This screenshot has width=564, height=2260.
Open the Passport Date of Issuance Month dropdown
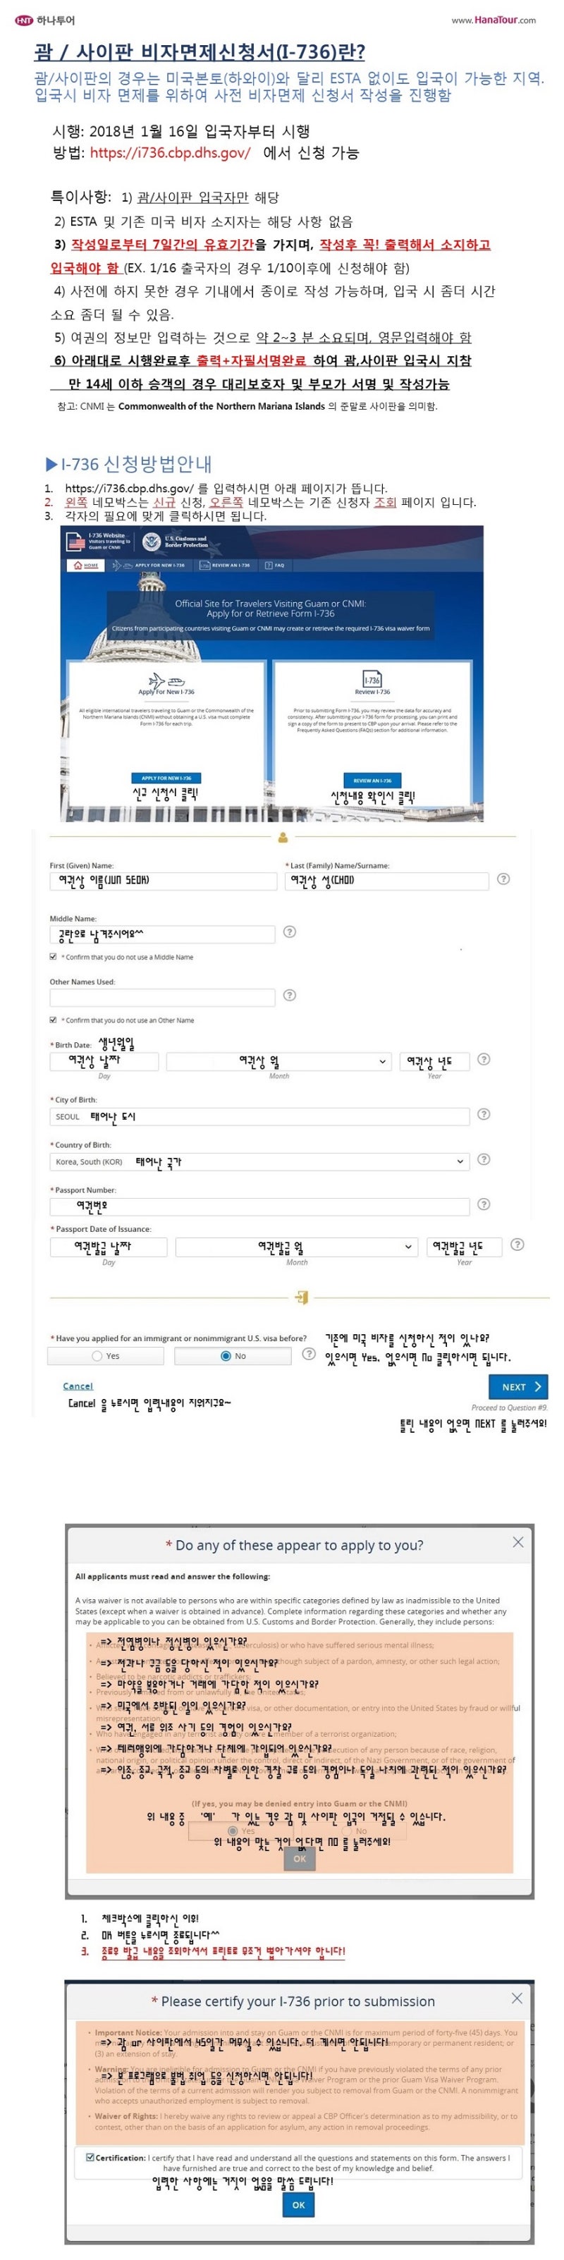(408, 1247)
